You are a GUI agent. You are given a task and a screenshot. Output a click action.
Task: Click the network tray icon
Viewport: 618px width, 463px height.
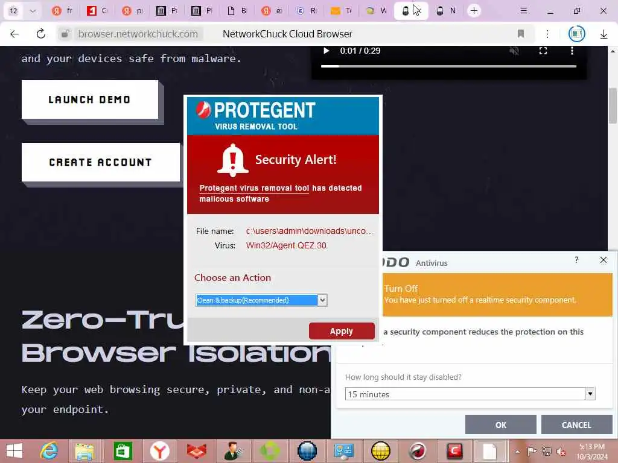coord(547,451)
